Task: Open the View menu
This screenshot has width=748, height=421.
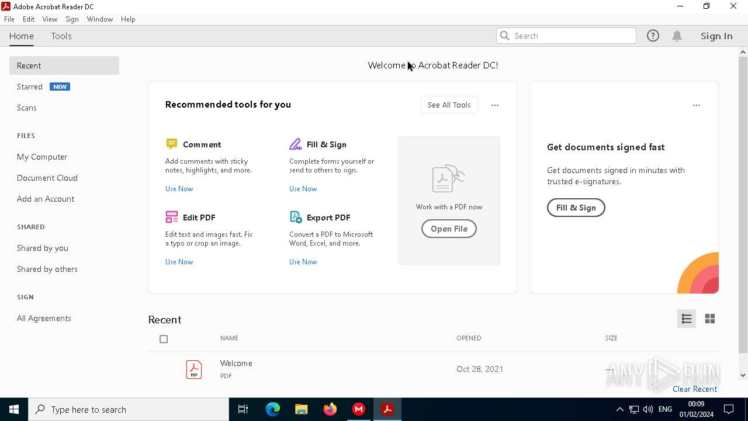Action: pyautogui.click(x=50, y=19)
